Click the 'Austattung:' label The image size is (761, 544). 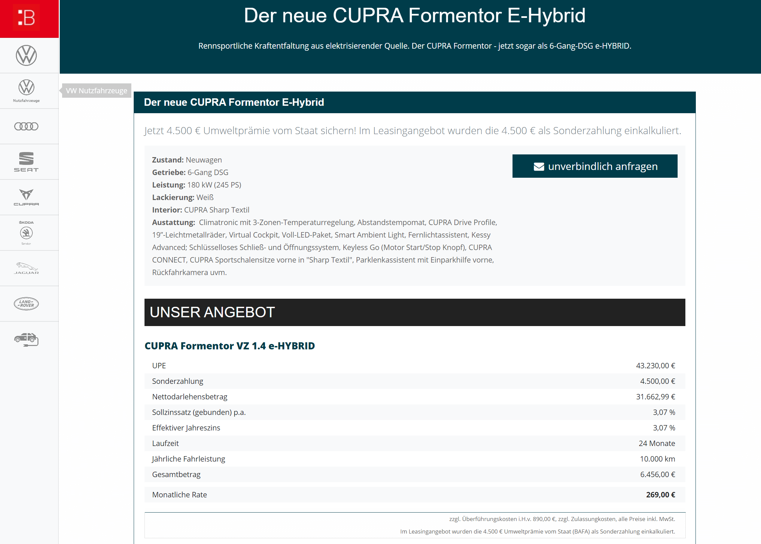pos(174,222)
